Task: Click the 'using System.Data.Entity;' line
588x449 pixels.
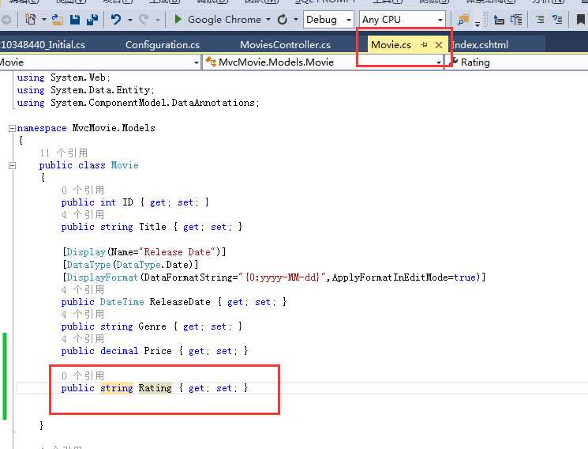Action: click(x=85, y=90)
